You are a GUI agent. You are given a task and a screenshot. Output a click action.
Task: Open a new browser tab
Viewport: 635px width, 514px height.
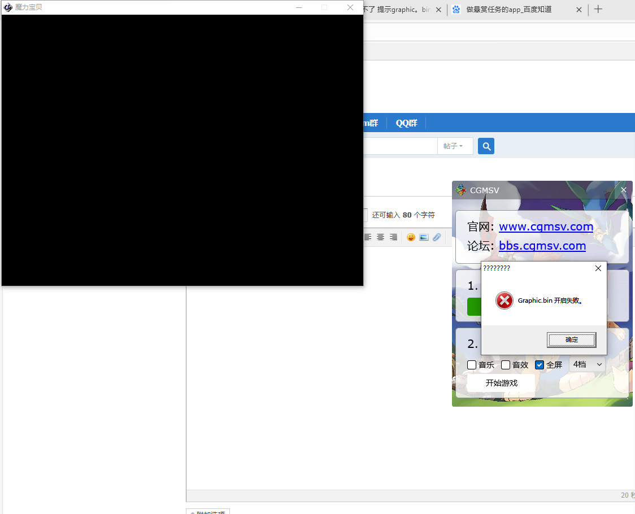click(x=598, y=9)
